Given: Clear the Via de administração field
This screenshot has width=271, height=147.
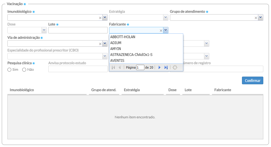Looking at the screenshot, I should pos(100,44).
